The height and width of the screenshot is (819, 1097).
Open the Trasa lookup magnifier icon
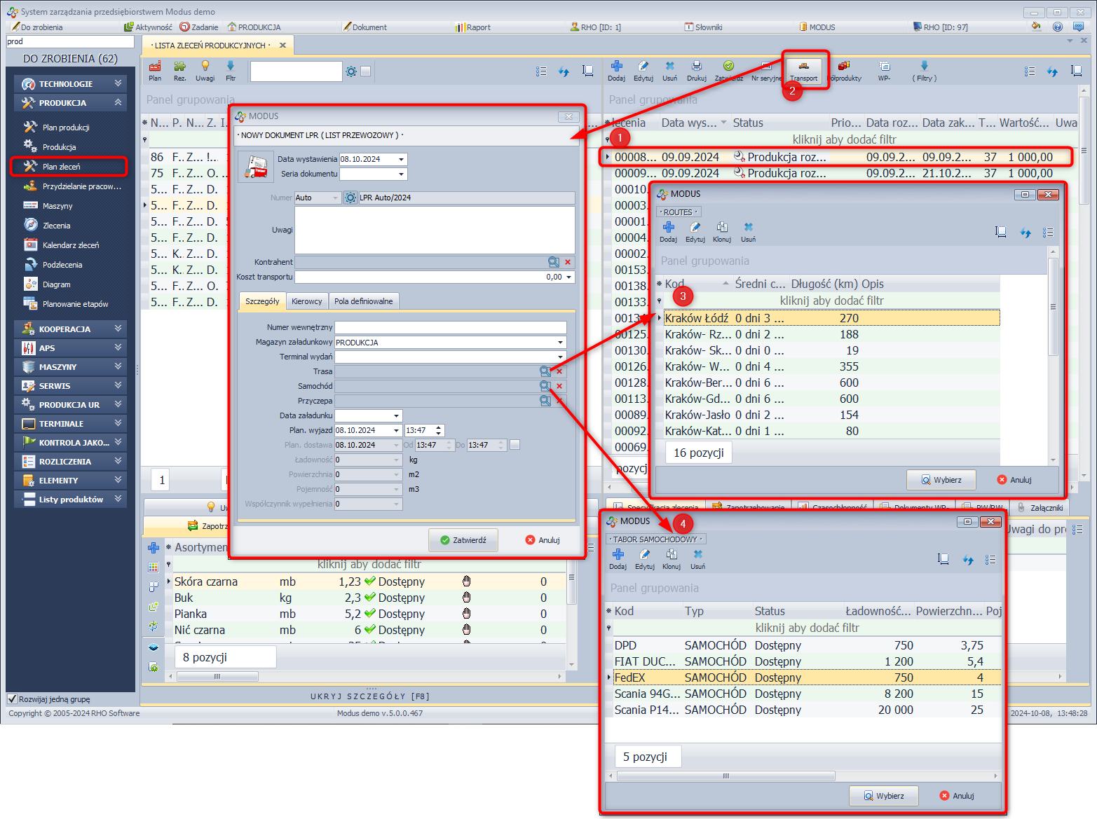point(545,371)
